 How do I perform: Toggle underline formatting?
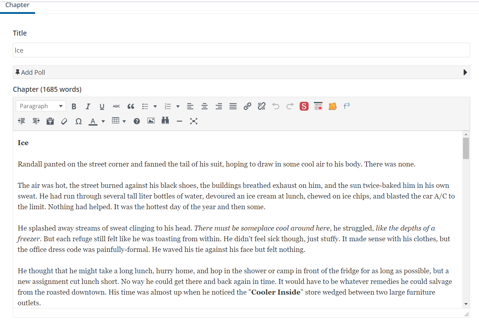(102, 106)
